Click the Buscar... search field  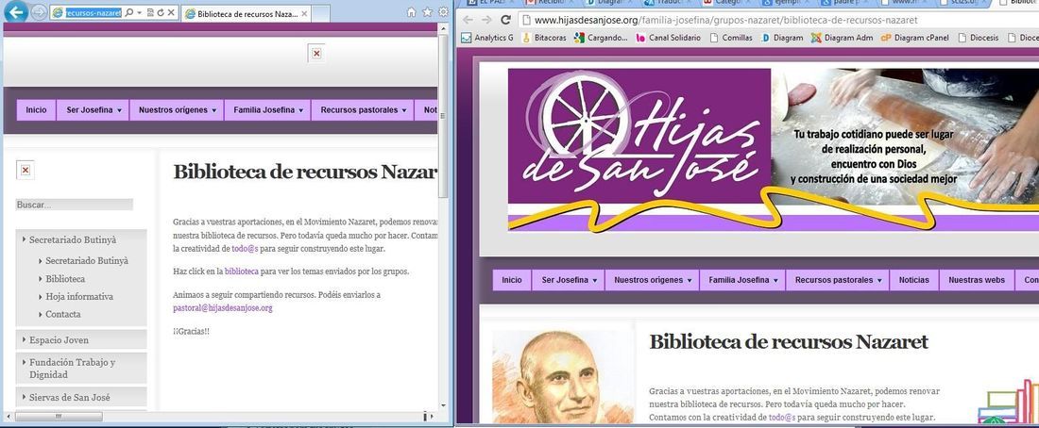coord(75,206)
